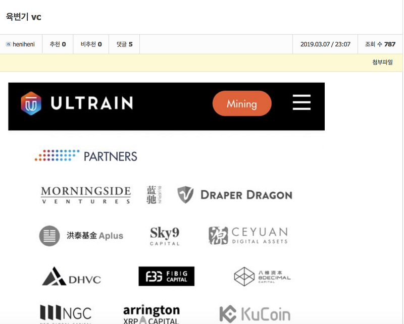Click the FBG Capital black logo

[x=167, y=276]
